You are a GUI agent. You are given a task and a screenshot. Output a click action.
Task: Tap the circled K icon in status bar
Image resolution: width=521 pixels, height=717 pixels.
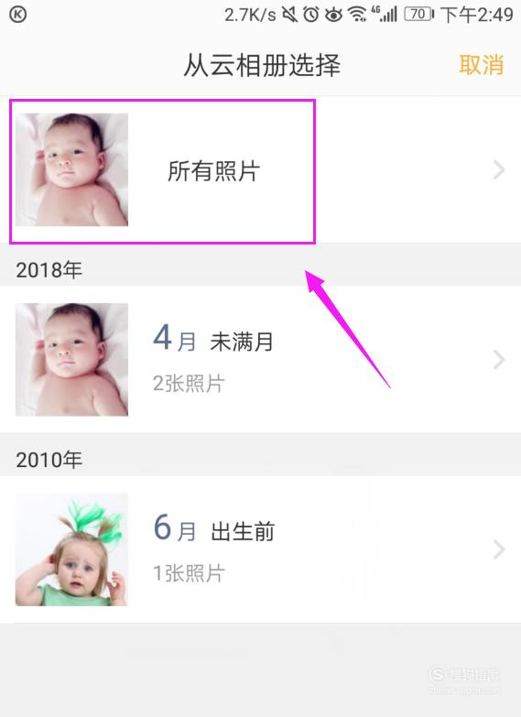[17, 14]
